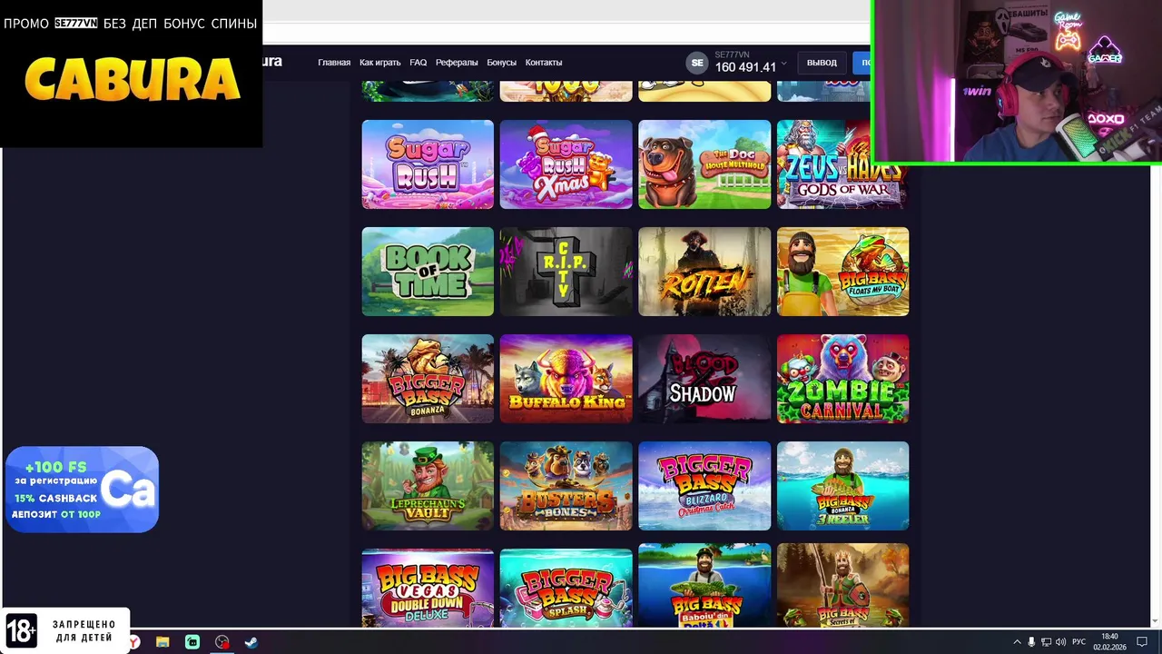Launch the Sugar Rush game
1162x654 pixels.
[x=428, y=164]
